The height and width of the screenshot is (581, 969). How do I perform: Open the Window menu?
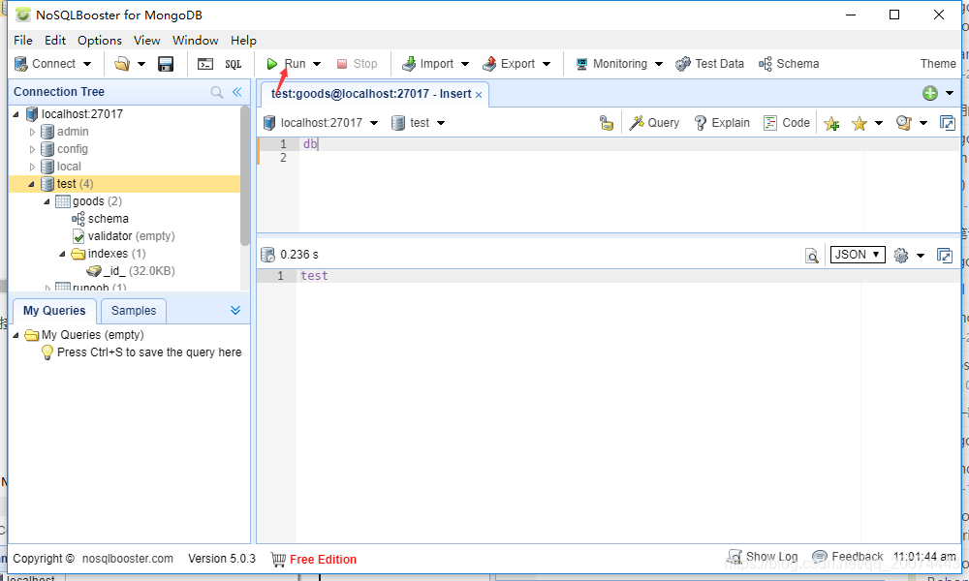click(196, 40)
